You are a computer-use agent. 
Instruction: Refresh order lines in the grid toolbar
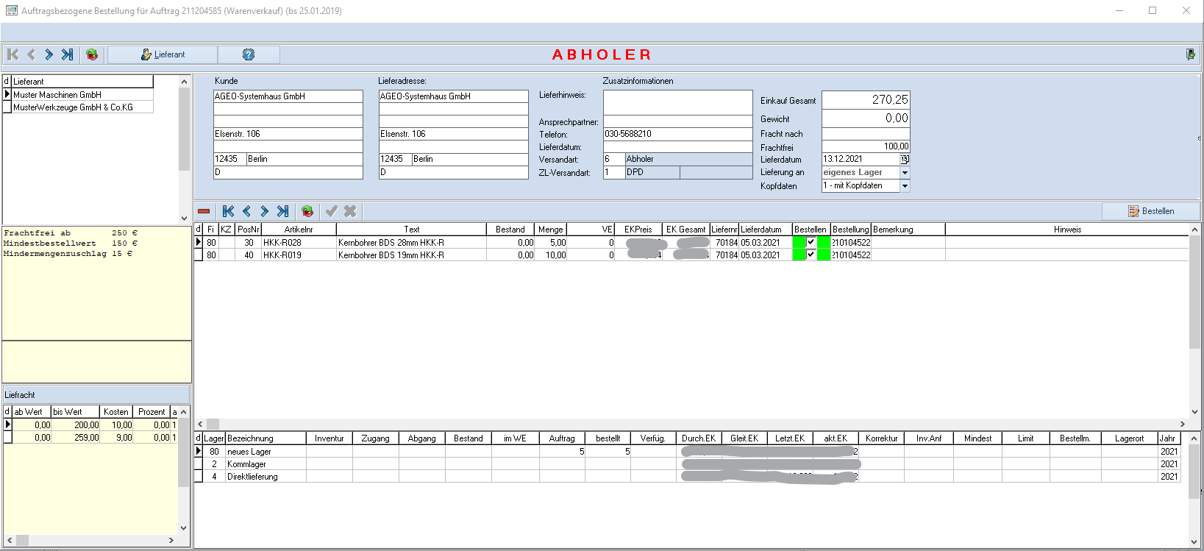tap(307, 211)
